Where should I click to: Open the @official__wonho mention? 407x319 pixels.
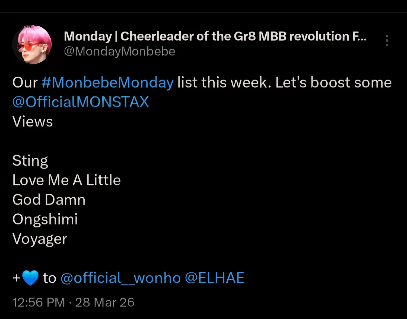(x=120, y=278)
